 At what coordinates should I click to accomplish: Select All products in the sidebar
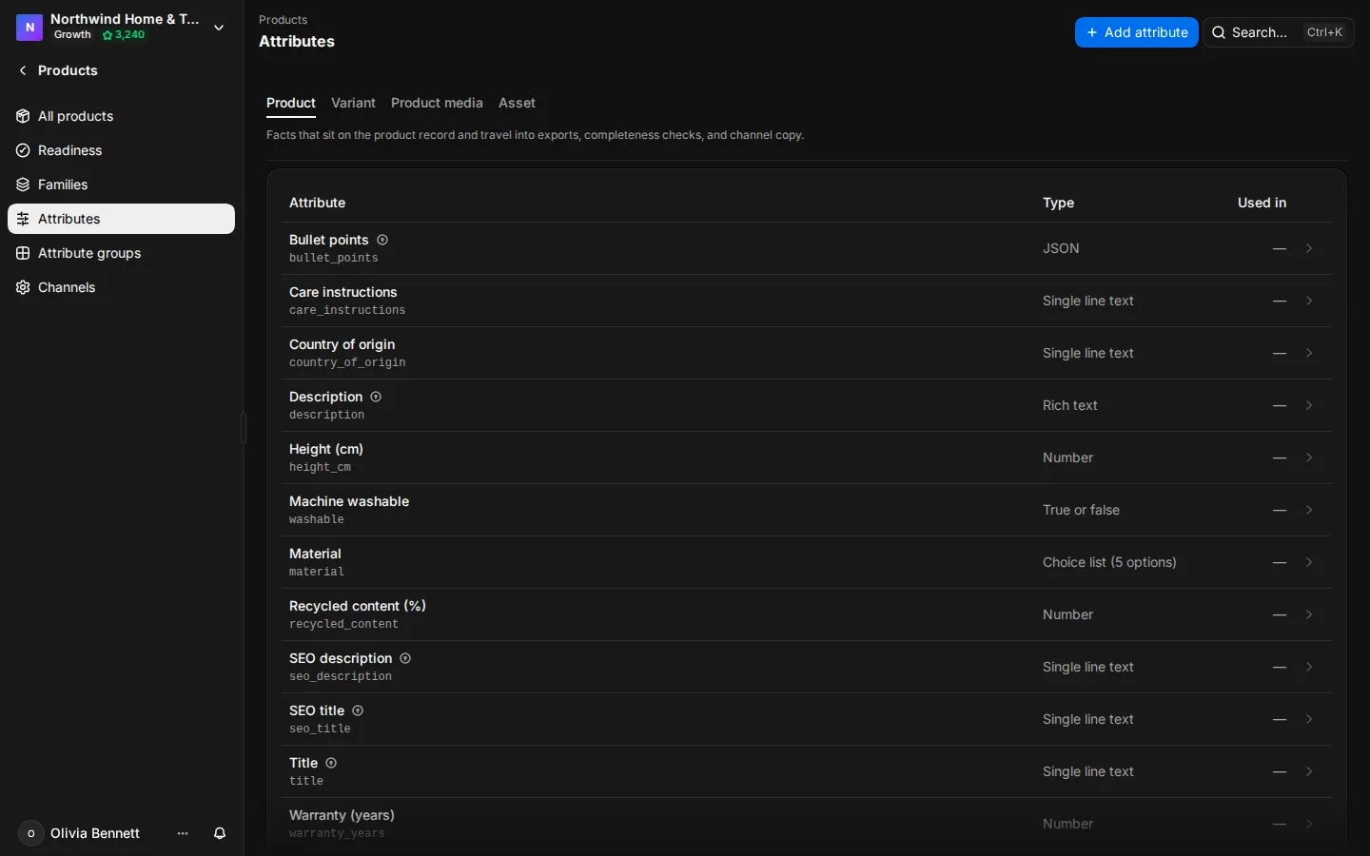(121, 116)
